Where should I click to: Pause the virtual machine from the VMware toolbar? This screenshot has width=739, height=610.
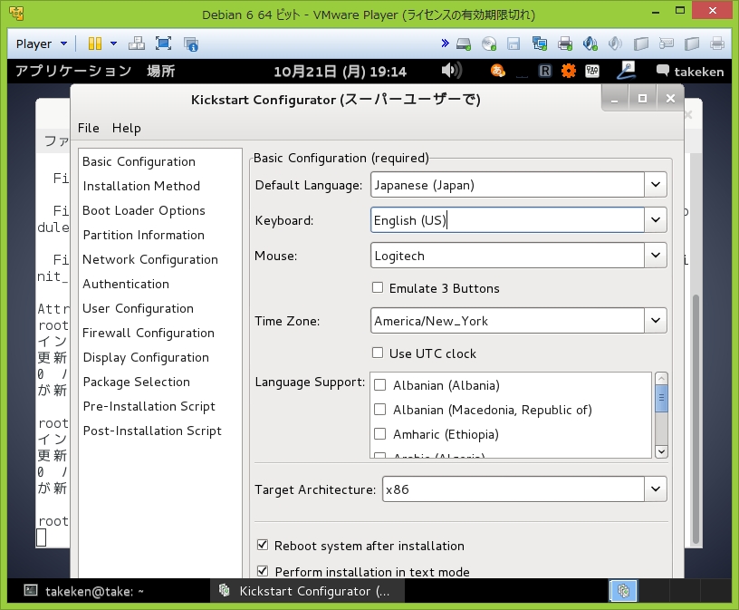pos(95,44)
